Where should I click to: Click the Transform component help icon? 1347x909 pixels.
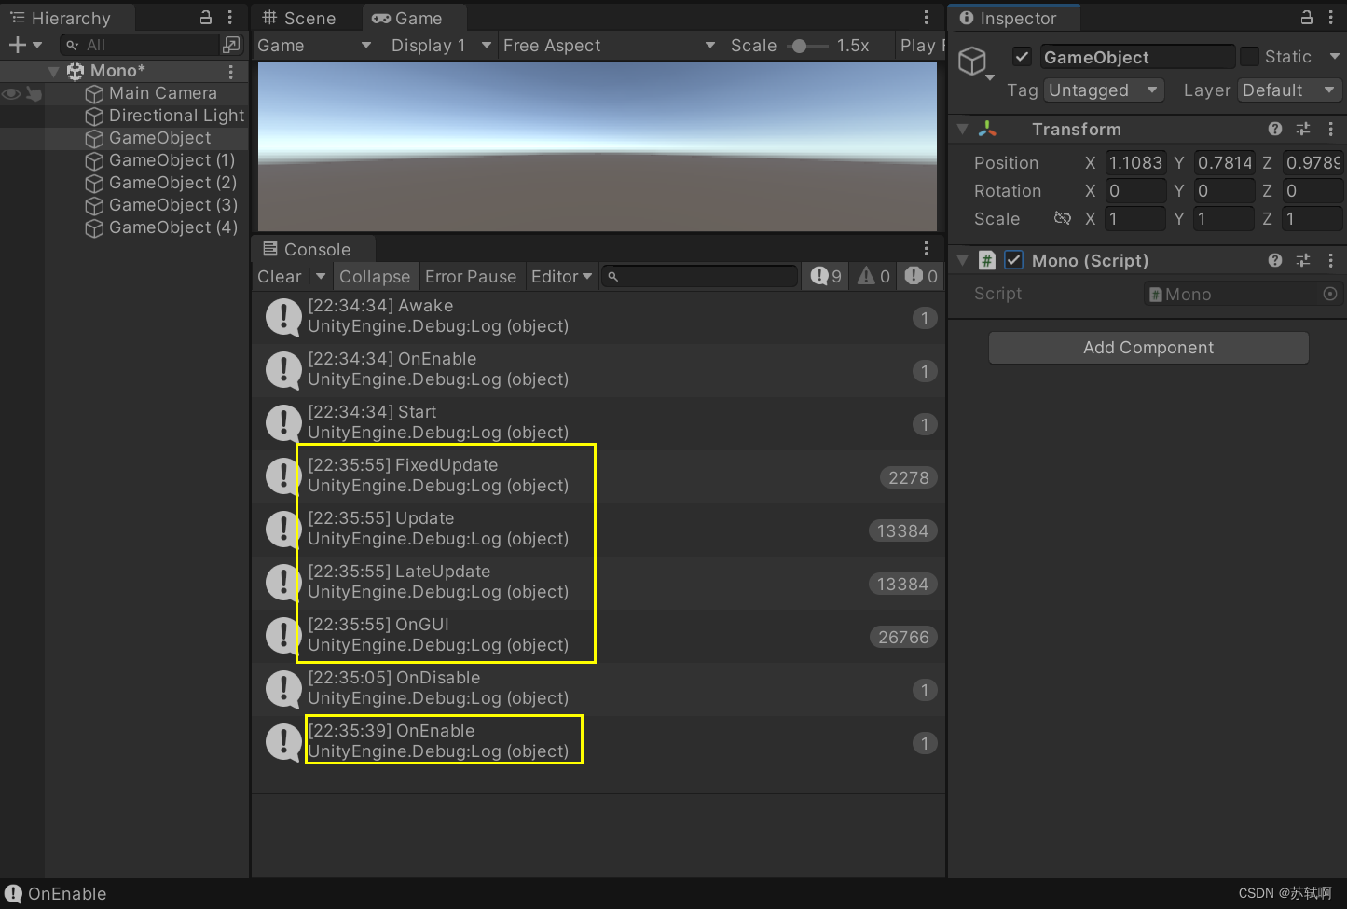(1274, 129)
